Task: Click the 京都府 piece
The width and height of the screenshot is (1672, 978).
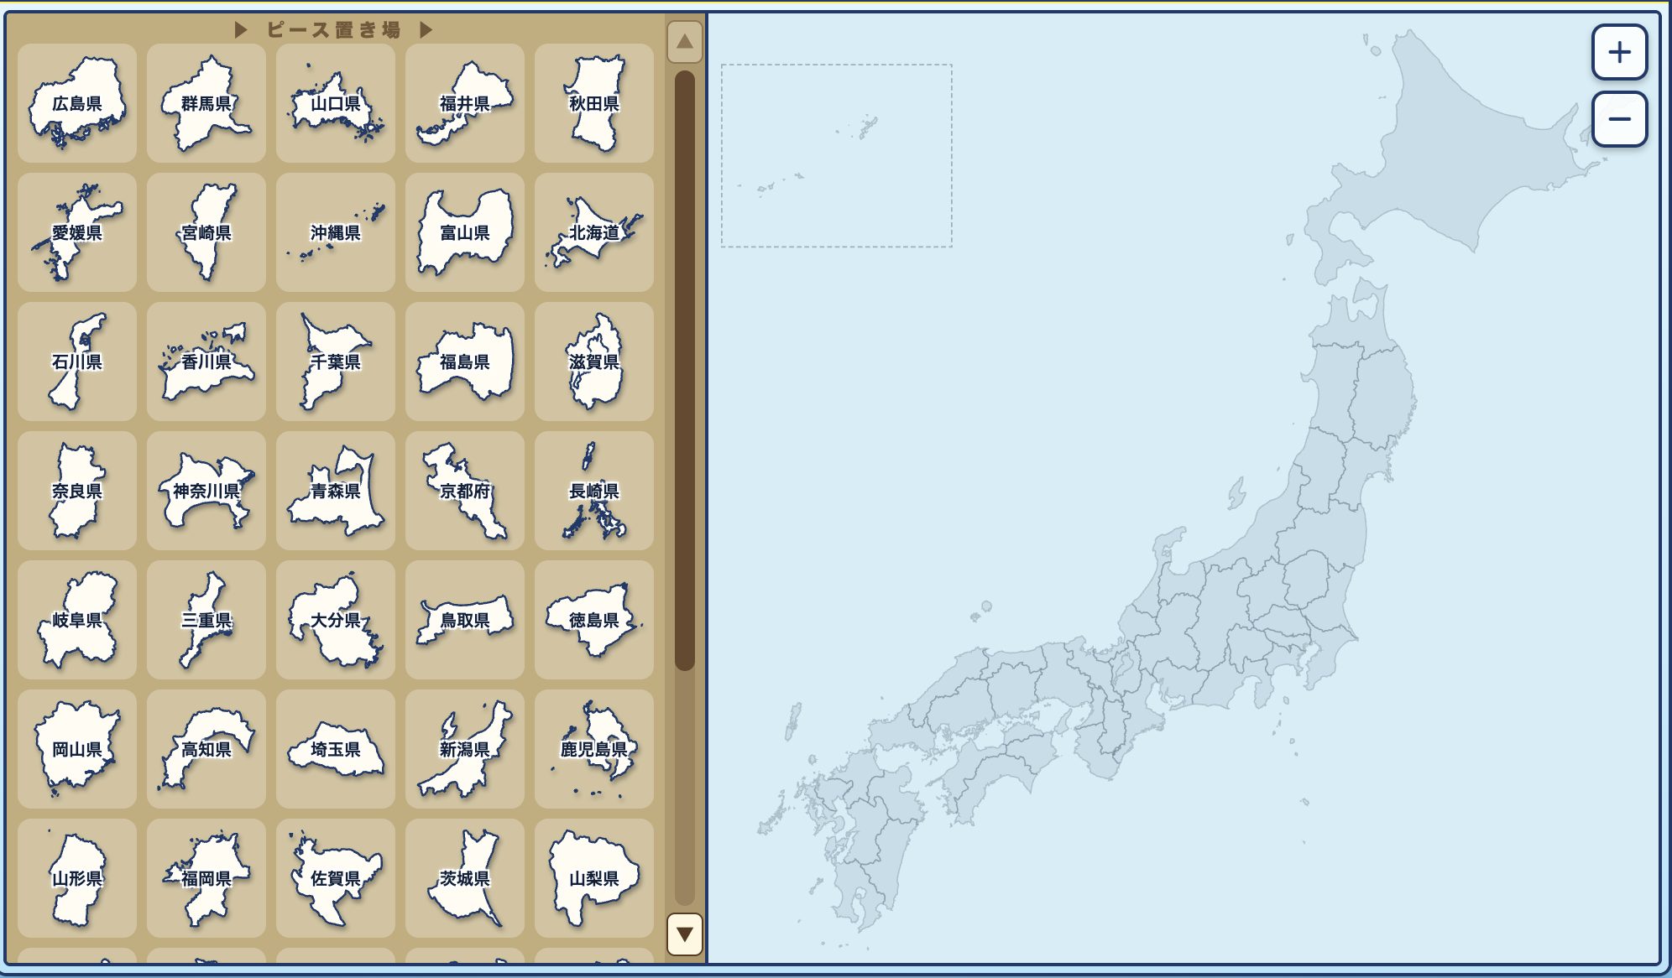Action: [465, 491]
